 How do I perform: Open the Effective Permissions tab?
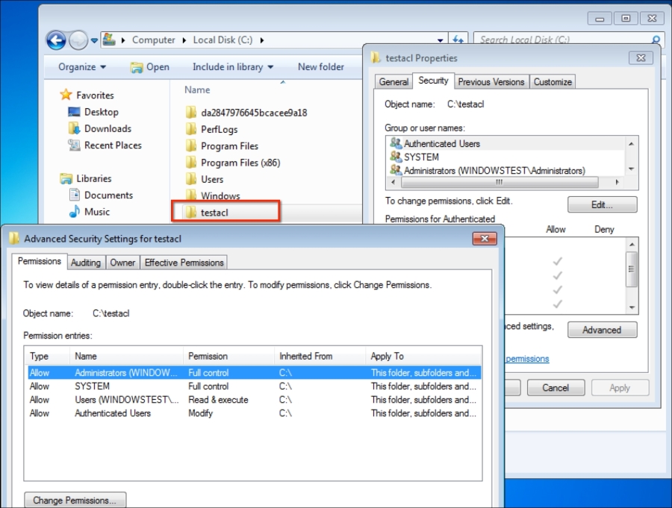click(184, 263)
